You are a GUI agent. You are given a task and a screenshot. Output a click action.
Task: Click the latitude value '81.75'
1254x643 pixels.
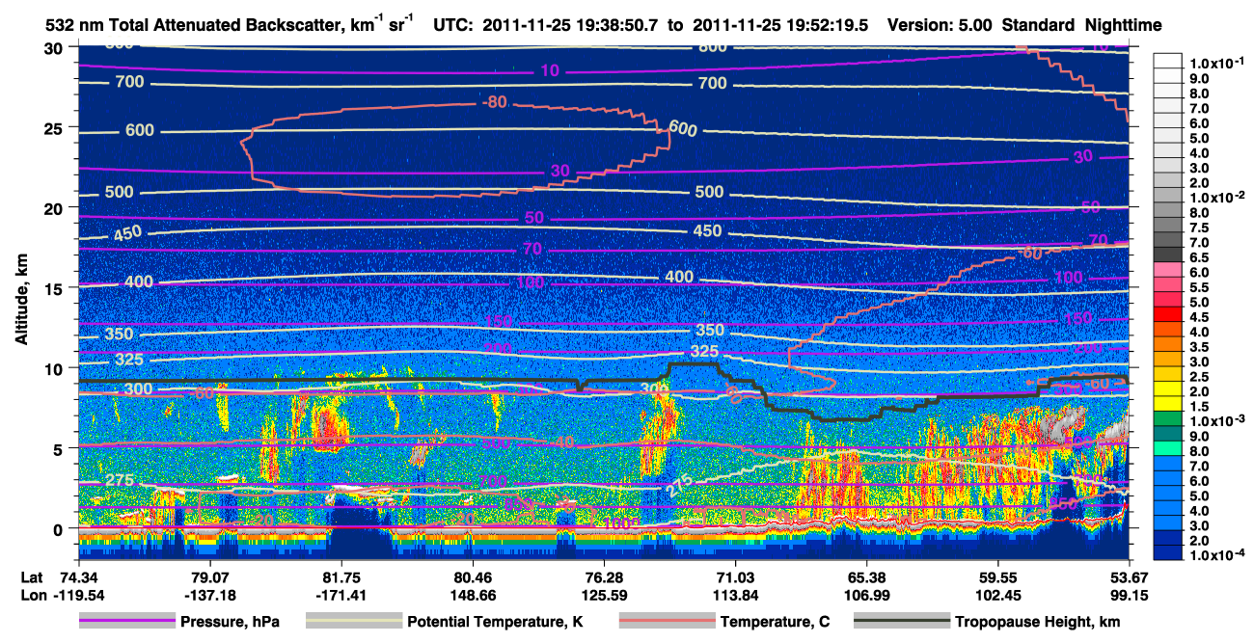(340, 577)
